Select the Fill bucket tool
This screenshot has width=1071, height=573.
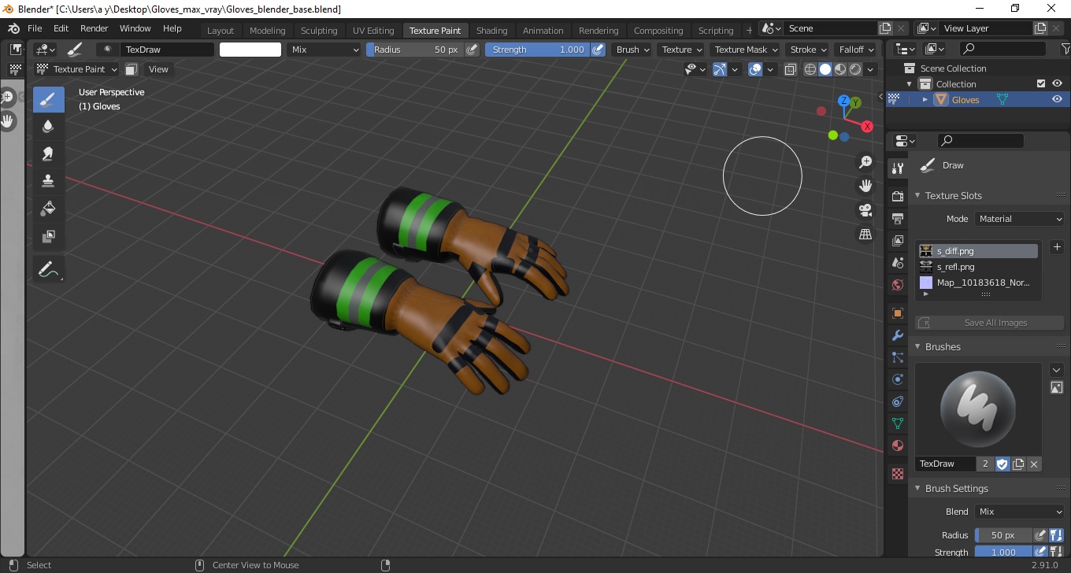coord(48,208)
